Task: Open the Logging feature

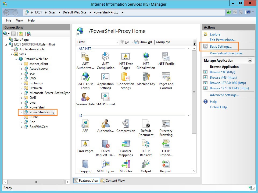Action: tap(85, 166)
